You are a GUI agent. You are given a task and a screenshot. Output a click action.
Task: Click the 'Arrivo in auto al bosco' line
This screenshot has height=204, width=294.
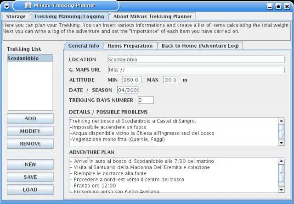(x=142, y=161)
